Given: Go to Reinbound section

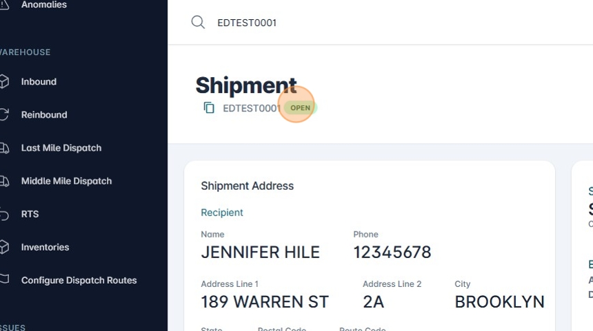Looking at the screenshot, I should point(44,115).
